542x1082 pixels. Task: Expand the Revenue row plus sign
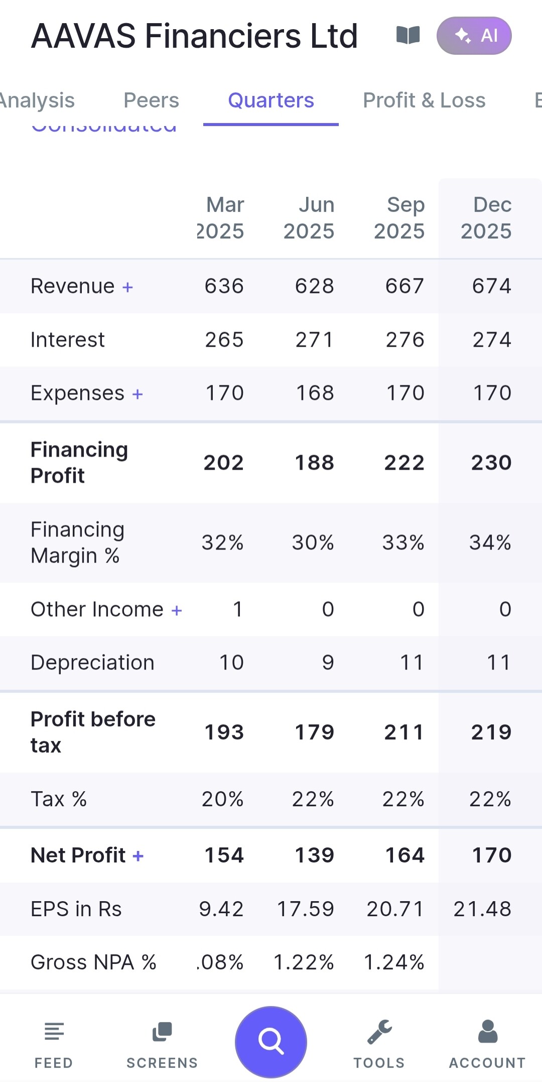click(x=128, y=287)
